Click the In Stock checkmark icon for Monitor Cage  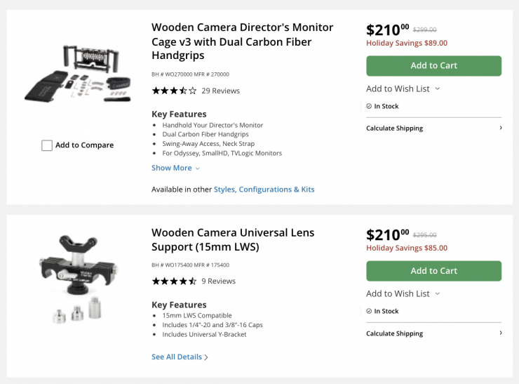pyautogui.click(x=369, y=107)
